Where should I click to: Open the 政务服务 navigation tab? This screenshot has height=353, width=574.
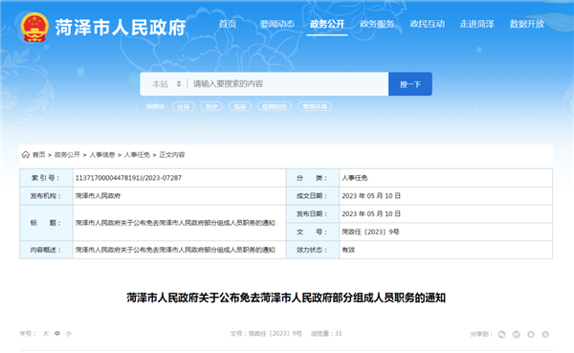click(x=377, y=24)
